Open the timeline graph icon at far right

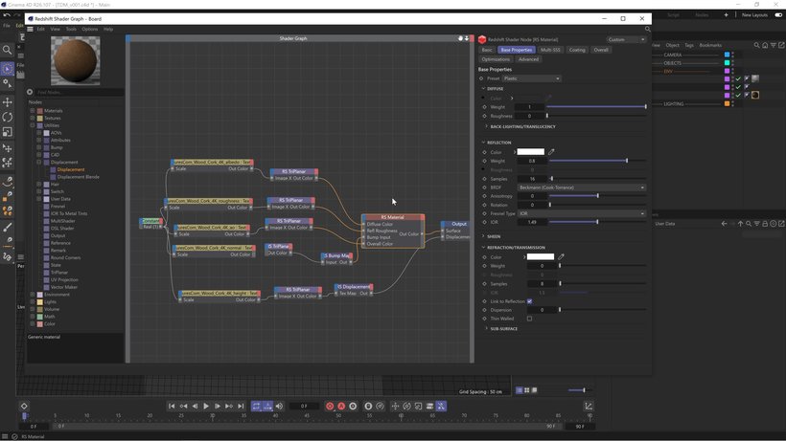tap(589, 406)
